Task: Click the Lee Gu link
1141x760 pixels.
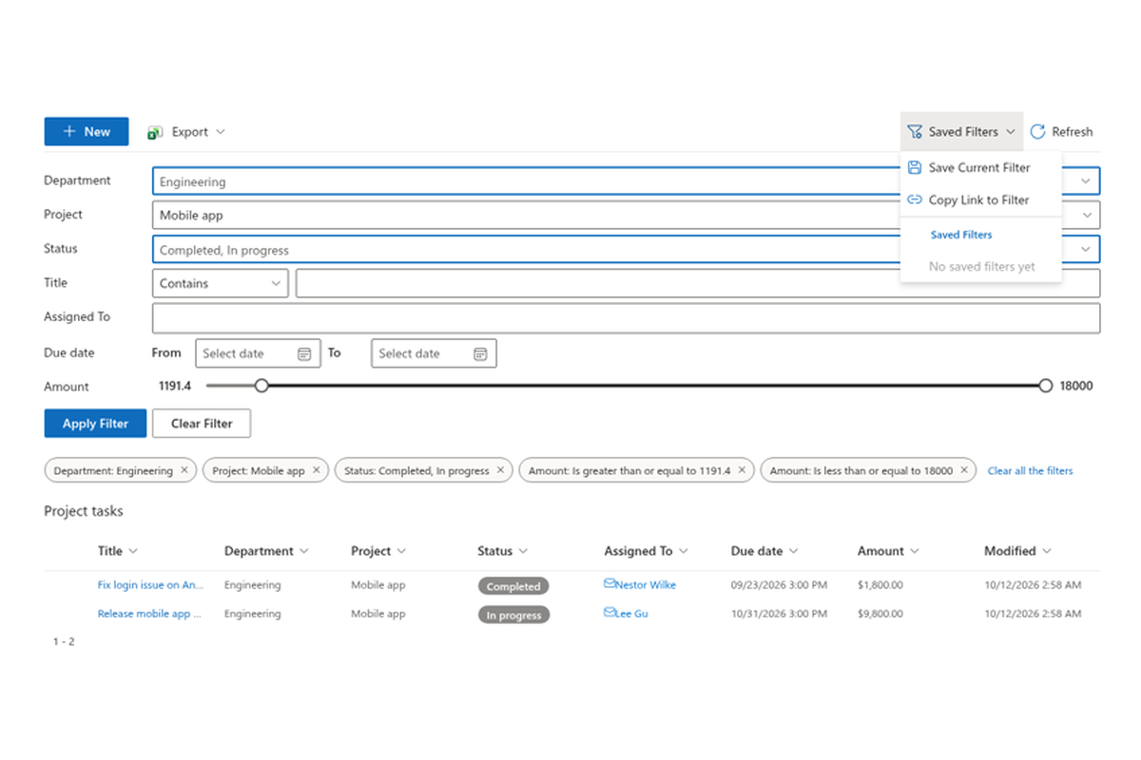Action: 631,614
